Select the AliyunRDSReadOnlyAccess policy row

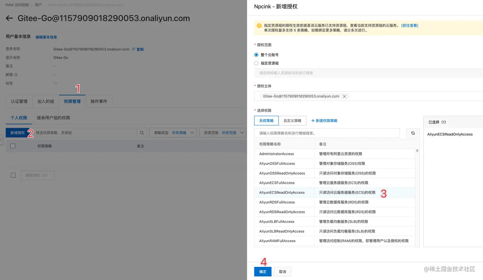[x=335, y=212]
